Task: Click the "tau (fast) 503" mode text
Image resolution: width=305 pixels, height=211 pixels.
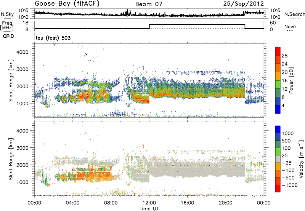Action: [53, 38]
